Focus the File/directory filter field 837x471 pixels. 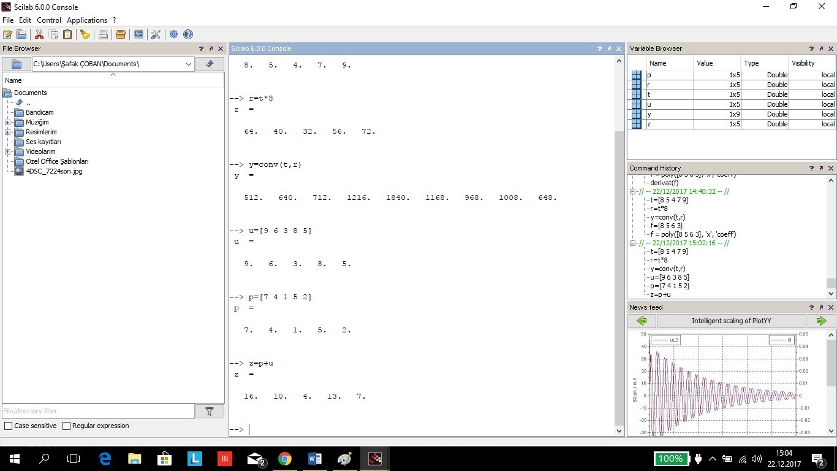[98, 411]
